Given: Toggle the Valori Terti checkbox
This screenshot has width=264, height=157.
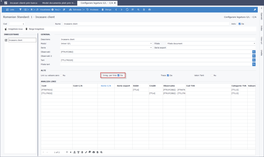Looking at the screenshot, I should click(212, 75).
